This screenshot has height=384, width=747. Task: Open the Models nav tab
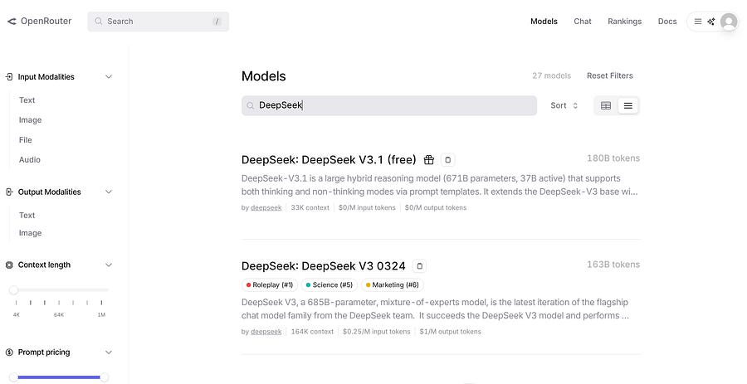[x=544, y=22]
